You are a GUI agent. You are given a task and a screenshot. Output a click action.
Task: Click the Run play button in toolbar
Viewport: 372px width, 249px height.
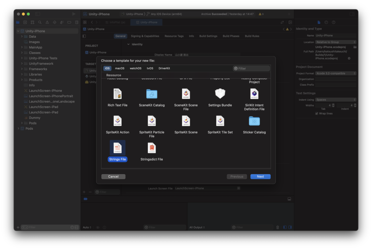[x=74, y=14]
